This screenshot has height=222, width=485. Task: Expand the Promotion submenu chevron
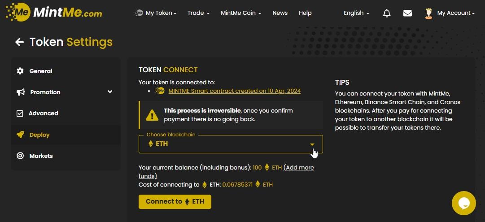[x=110, y=92]
